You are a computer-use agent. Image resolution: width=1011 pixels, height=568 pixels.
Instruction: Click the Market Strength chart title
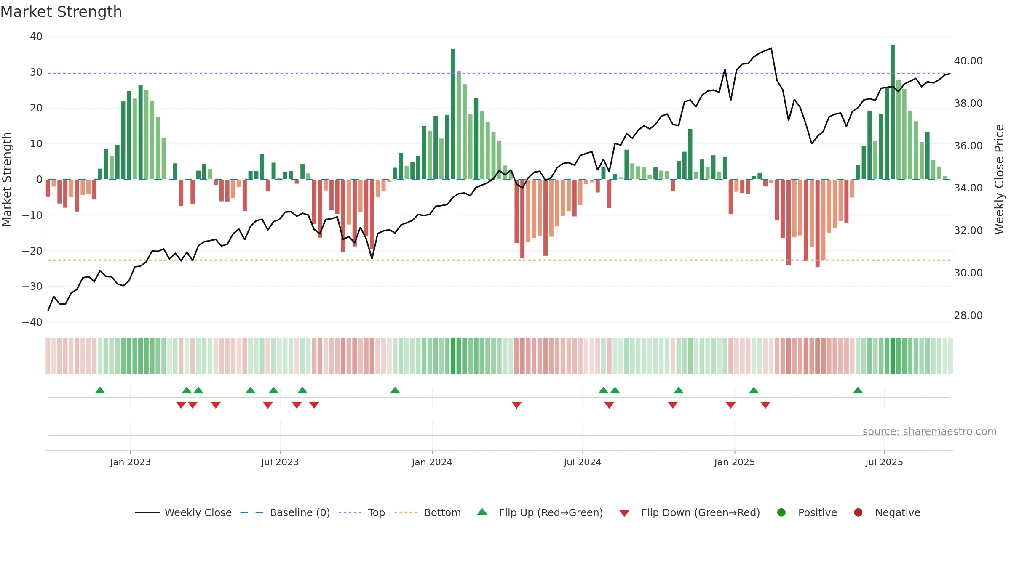(61, 12)
